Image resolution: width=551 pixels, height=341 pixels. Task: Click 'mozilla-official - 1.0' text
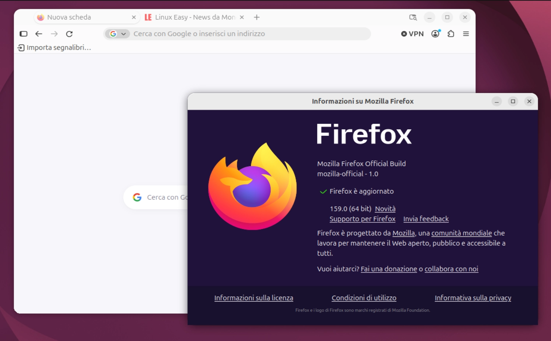coord(348,174)
